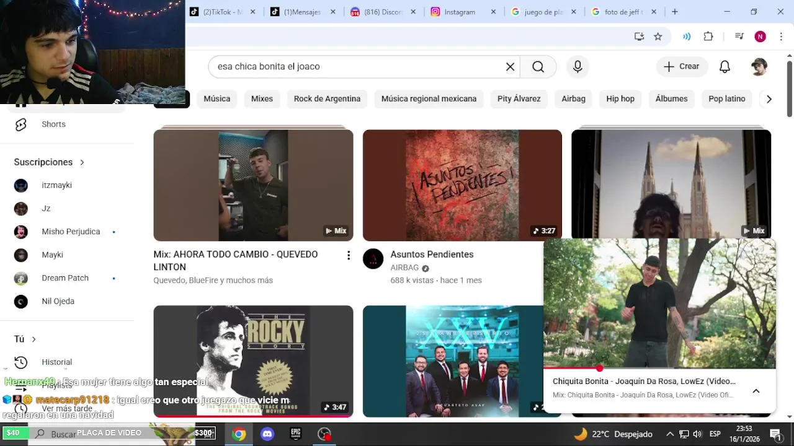Image resolution: width=794 pixels, height=446 pixels.
Task: Open options menu for Quevedo Linton mix
Action: (349, 255)
